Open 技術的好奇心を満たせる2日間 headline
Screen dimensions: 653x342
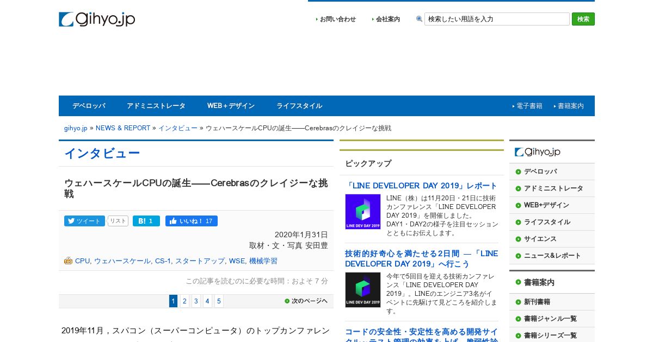coord(421,258)
